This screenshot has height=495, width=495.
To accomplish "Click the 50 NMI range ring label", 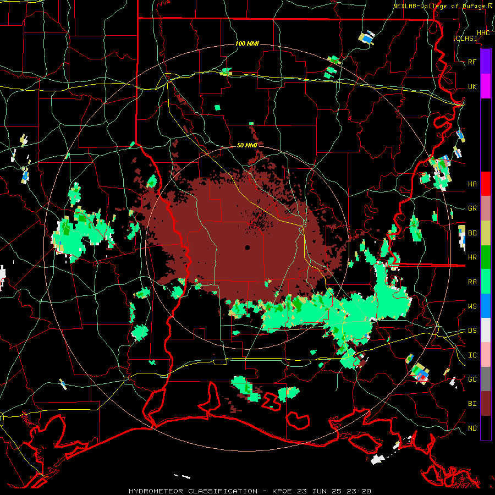I will (247, 145).
